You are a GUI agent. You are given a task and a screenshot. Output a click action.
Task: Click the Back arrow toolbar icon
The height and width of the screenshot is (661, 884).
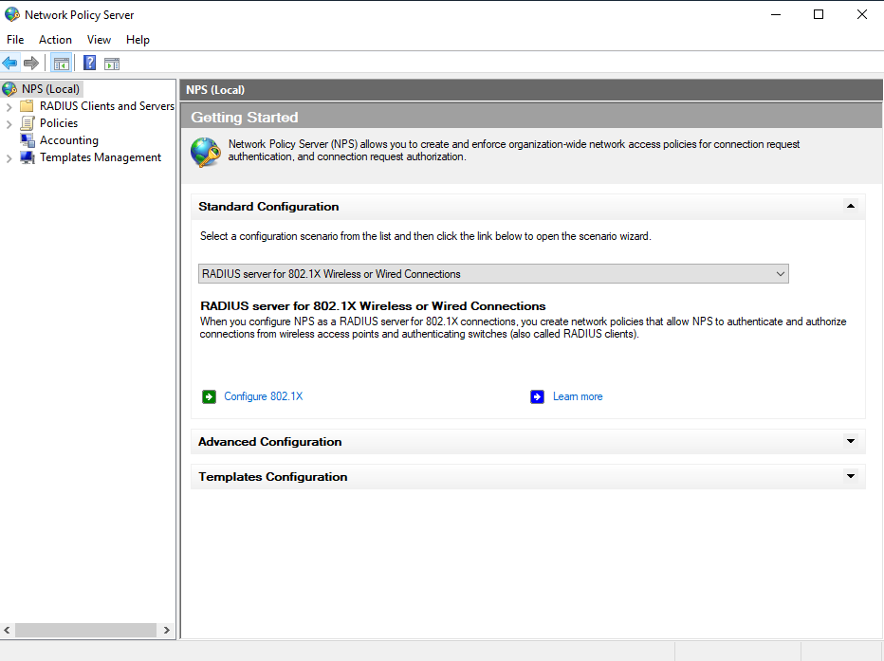tap(9, 64)
